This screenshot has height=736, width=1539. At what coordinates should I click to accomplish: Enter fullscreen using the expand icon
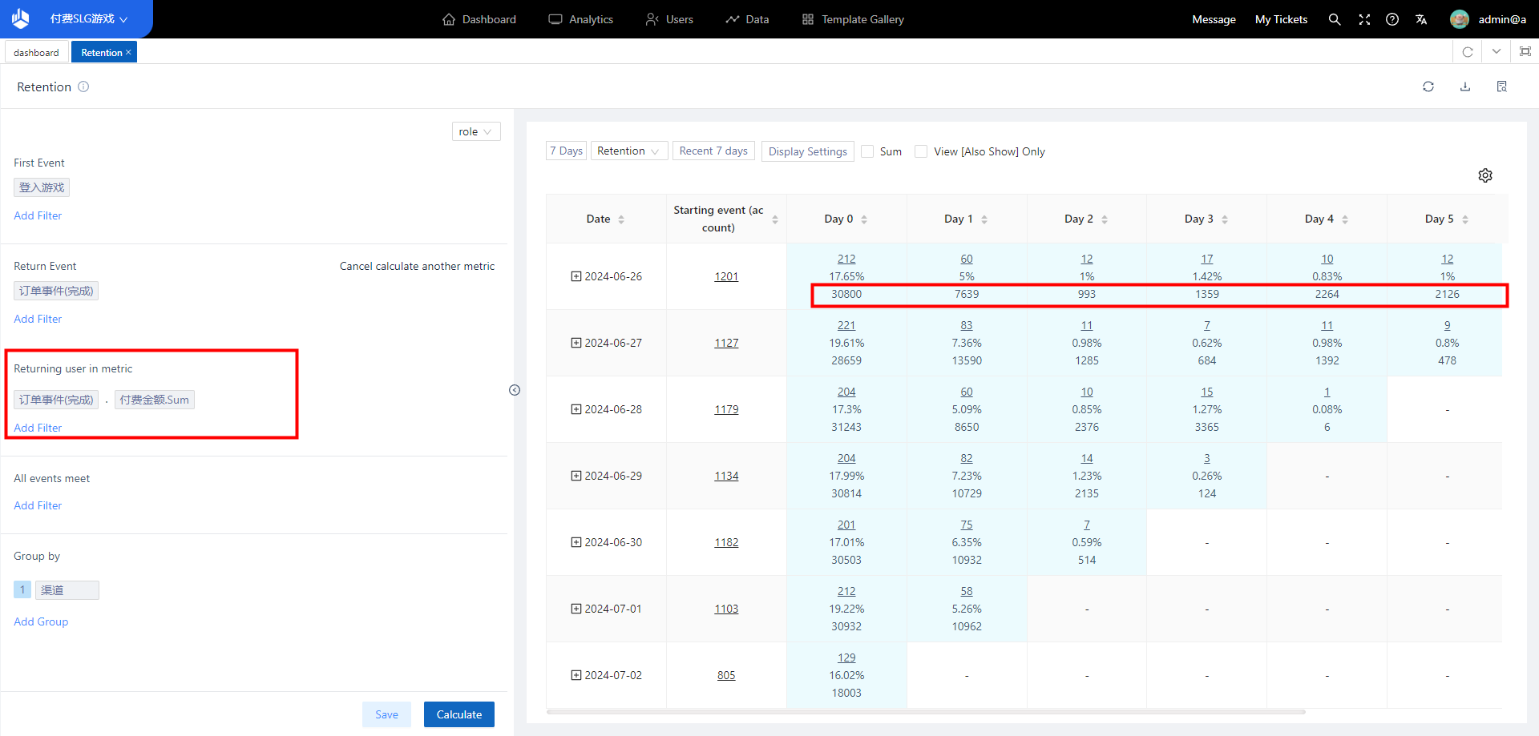(x=1363, y=19)
